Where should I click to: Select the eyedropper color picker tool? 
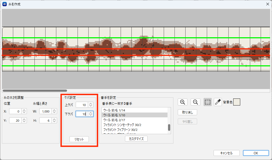[218, 102]
